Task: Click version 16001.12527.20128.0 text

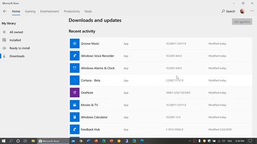Action: [178, 92]
